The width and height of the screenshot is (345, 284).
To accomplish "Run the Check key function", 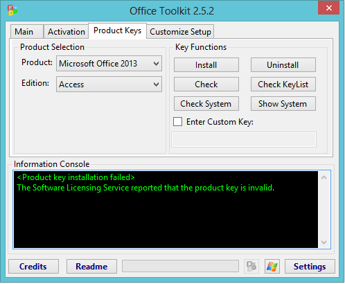I will pos(206,85).
